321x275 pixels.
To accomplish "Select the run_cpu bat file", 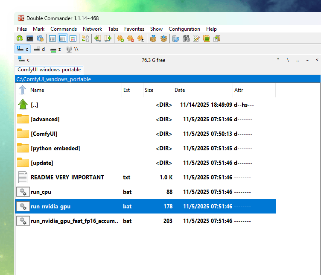I will (146, 192).
